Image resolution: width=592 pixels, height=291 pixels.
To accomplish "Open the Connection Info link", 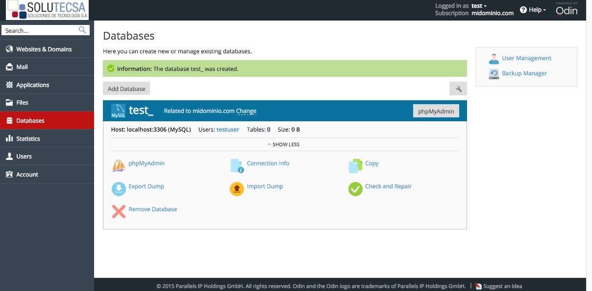I will [x=268, y=163].
